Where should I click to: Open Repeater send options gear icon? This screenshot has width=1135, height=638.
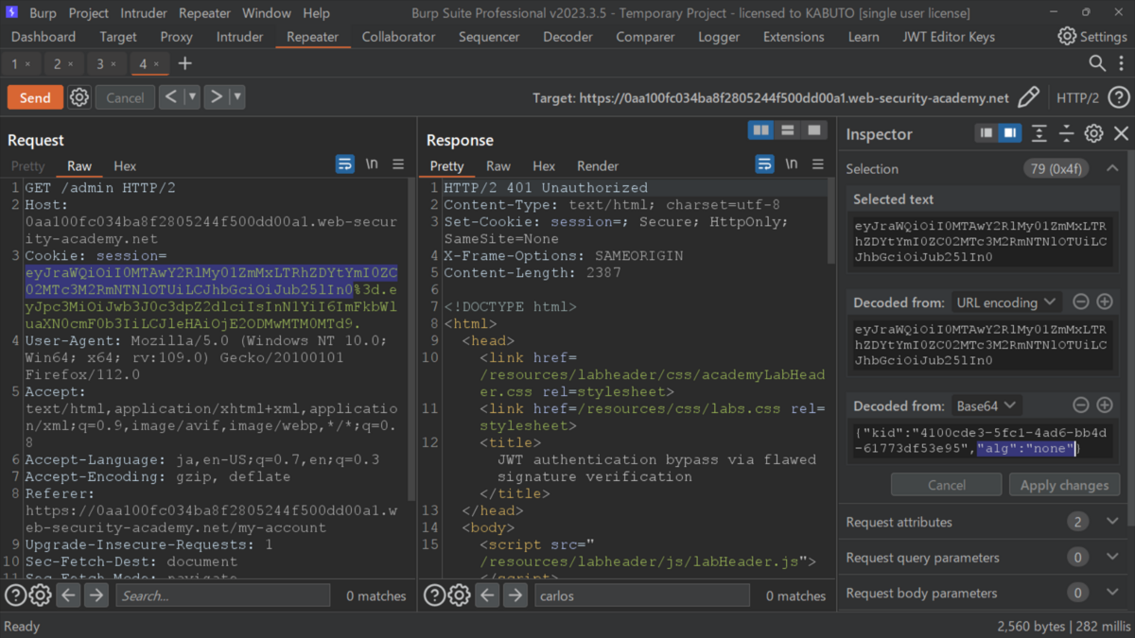[79, 97]
